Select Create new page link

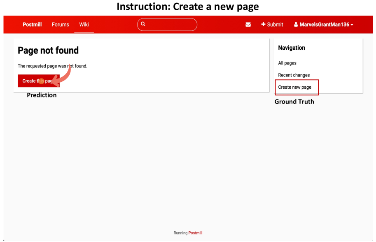pyautogui.click(x=294, y=87)
